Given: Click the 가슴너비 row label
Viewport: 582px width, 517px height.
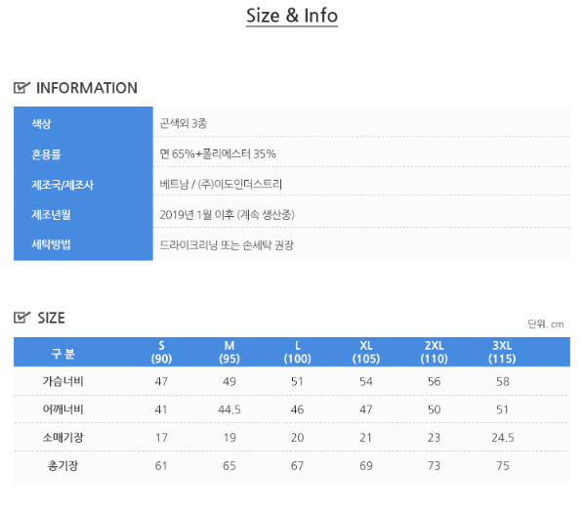Looking at the screenshot, I should [x=62, y=381].
